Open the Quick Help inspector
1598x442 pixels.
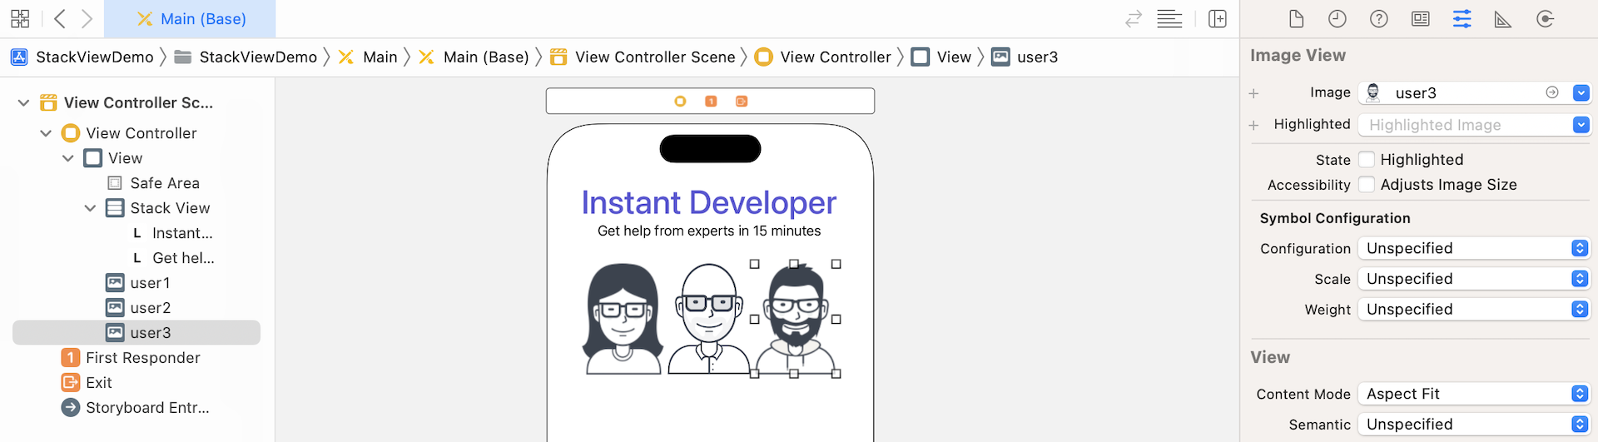(1379, 19)
